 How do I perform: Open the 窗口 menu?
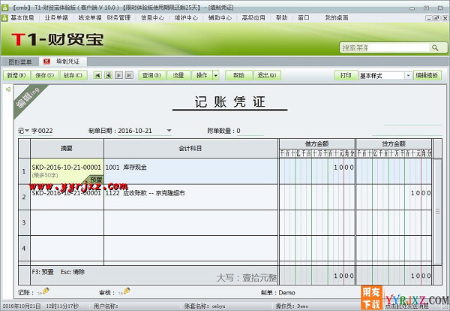tap(304, 18)
